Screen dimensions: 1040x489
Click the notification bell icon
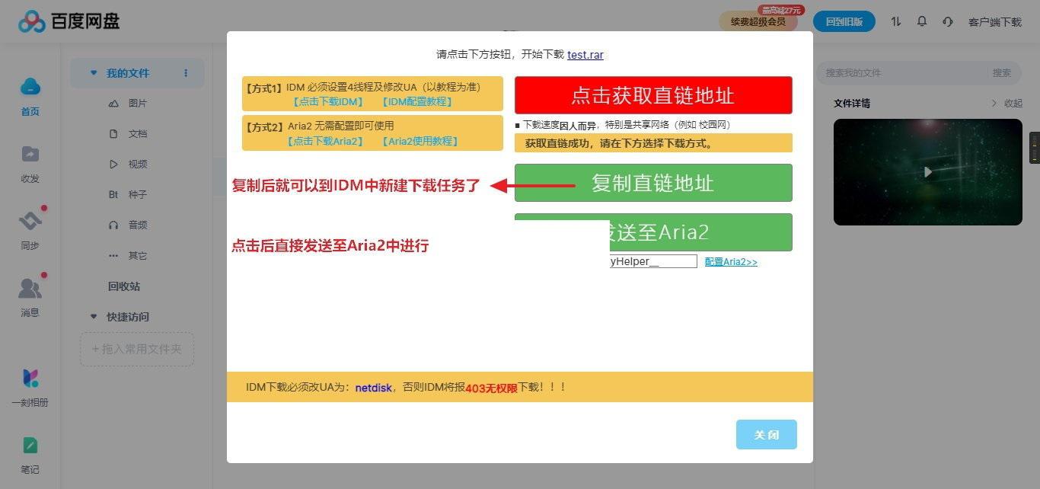point(922,21)
